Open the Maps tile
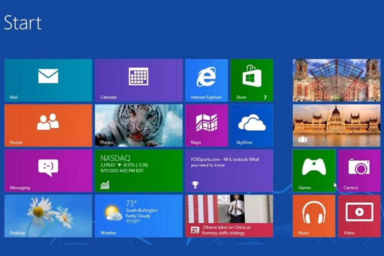The width and height of the screenshot is (384, 256). point(207,126)
